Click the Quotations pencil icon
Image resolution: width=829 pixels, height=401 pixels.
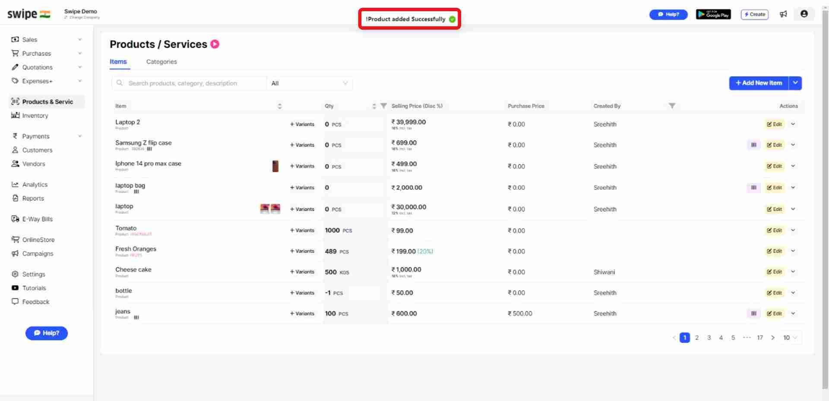(15, 67)
